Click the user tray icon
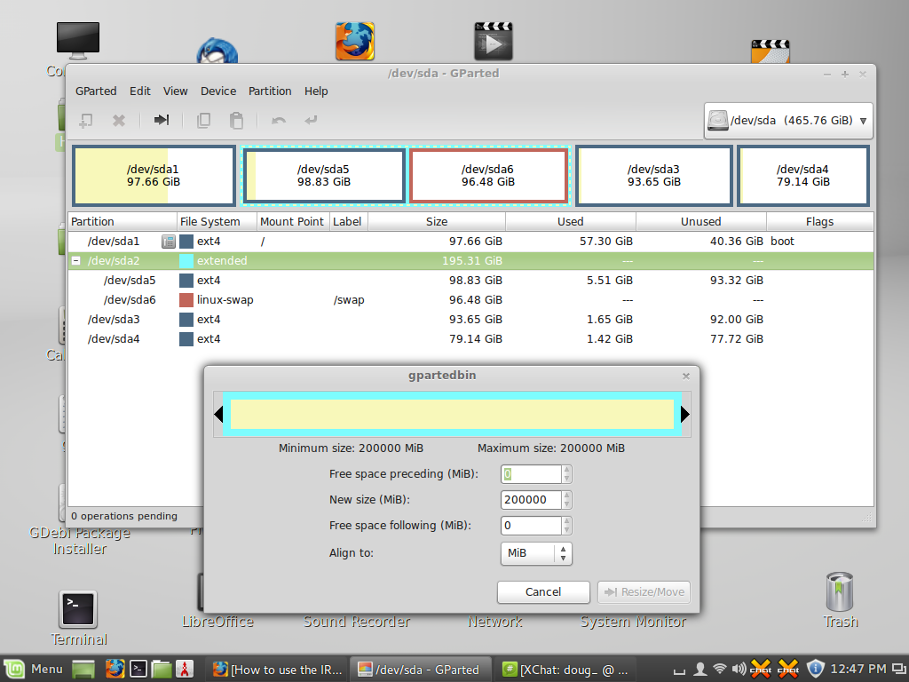The width and height of the screenshot is (909, 682). 700,670
